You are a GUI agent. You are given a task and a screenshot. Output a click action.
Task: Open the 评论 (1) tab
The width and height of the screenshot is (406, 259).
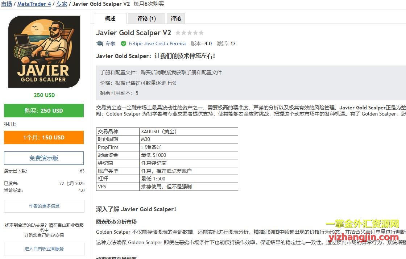point(146,18)
